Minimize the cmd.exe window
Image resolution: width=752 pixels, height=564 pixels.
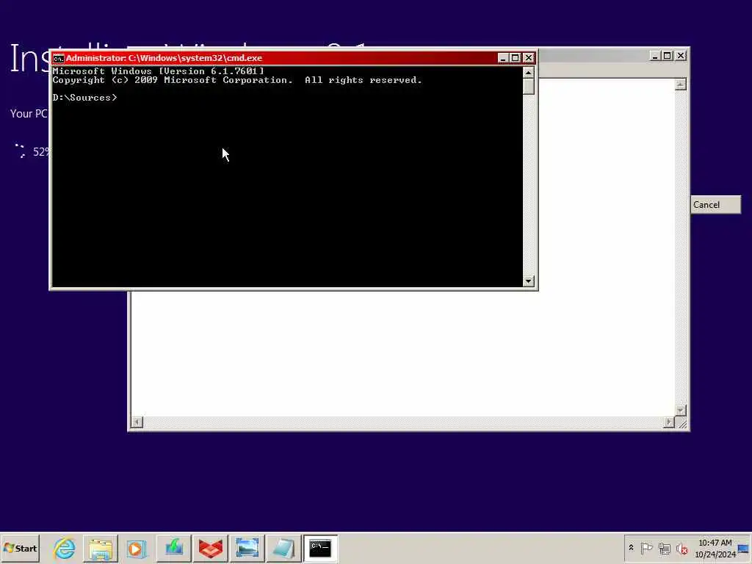502,57
